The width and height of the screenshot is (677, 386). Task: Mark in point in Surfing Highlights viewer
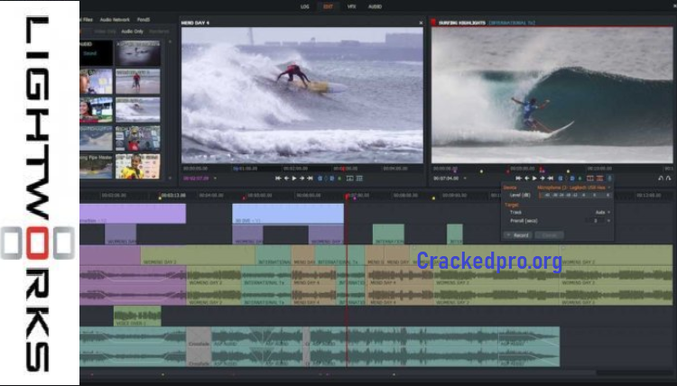point(561,179)
